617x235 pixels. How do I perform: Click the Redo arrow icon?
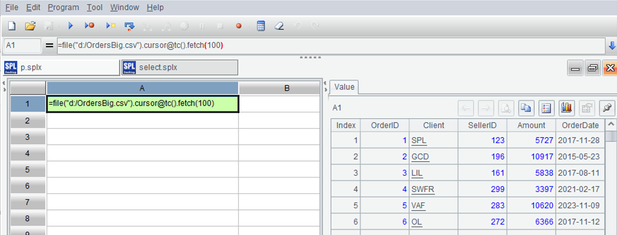(x=315, y=26)
